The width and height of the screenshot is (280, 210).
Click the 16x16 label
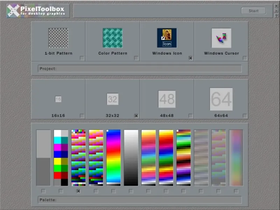click(x=58, y=115)
